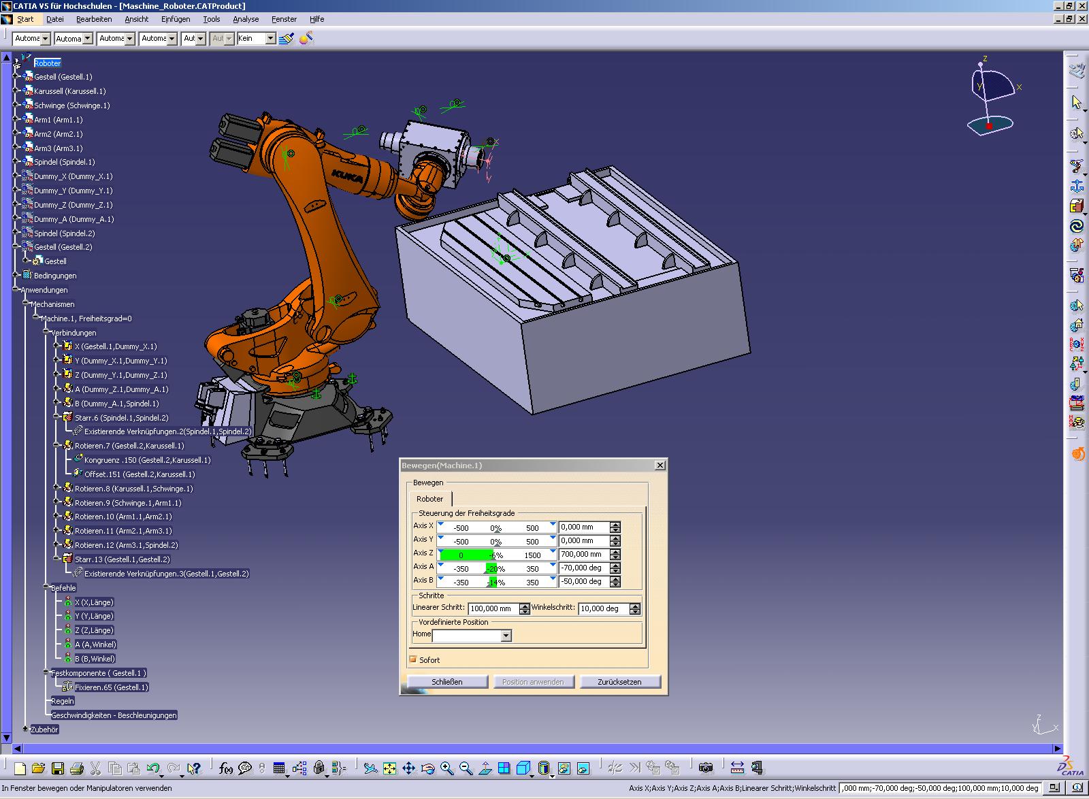1089x799 pixels.
Task: Open the Home predefined position dropdown
Action: tap(506, 636)
